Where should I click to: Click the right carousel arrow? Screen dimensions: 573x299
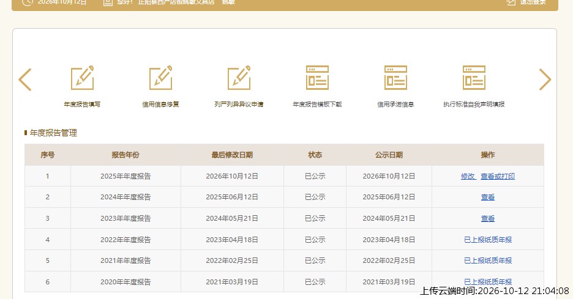click(545, 79)
